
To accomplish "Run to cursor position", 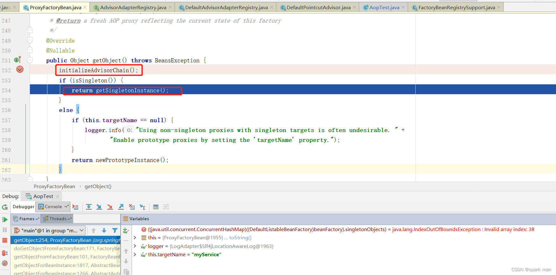I will point(143,207).
